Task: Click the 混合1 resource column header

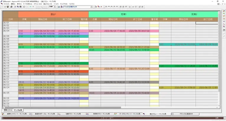Action: point(53,14)
